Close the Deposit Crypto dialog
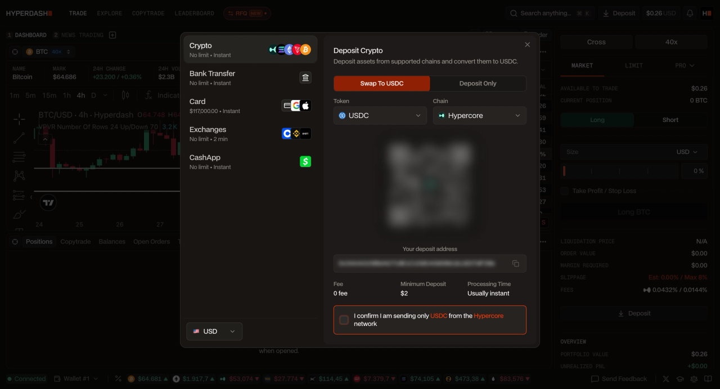 pyautogui.click(x=527, y=45)
